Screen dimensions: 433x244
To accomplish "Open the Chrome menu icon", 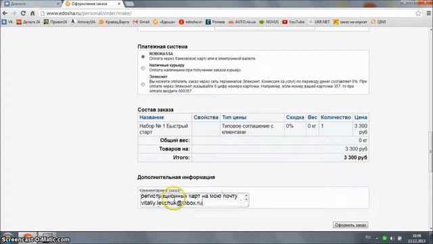I will (428, 13).
